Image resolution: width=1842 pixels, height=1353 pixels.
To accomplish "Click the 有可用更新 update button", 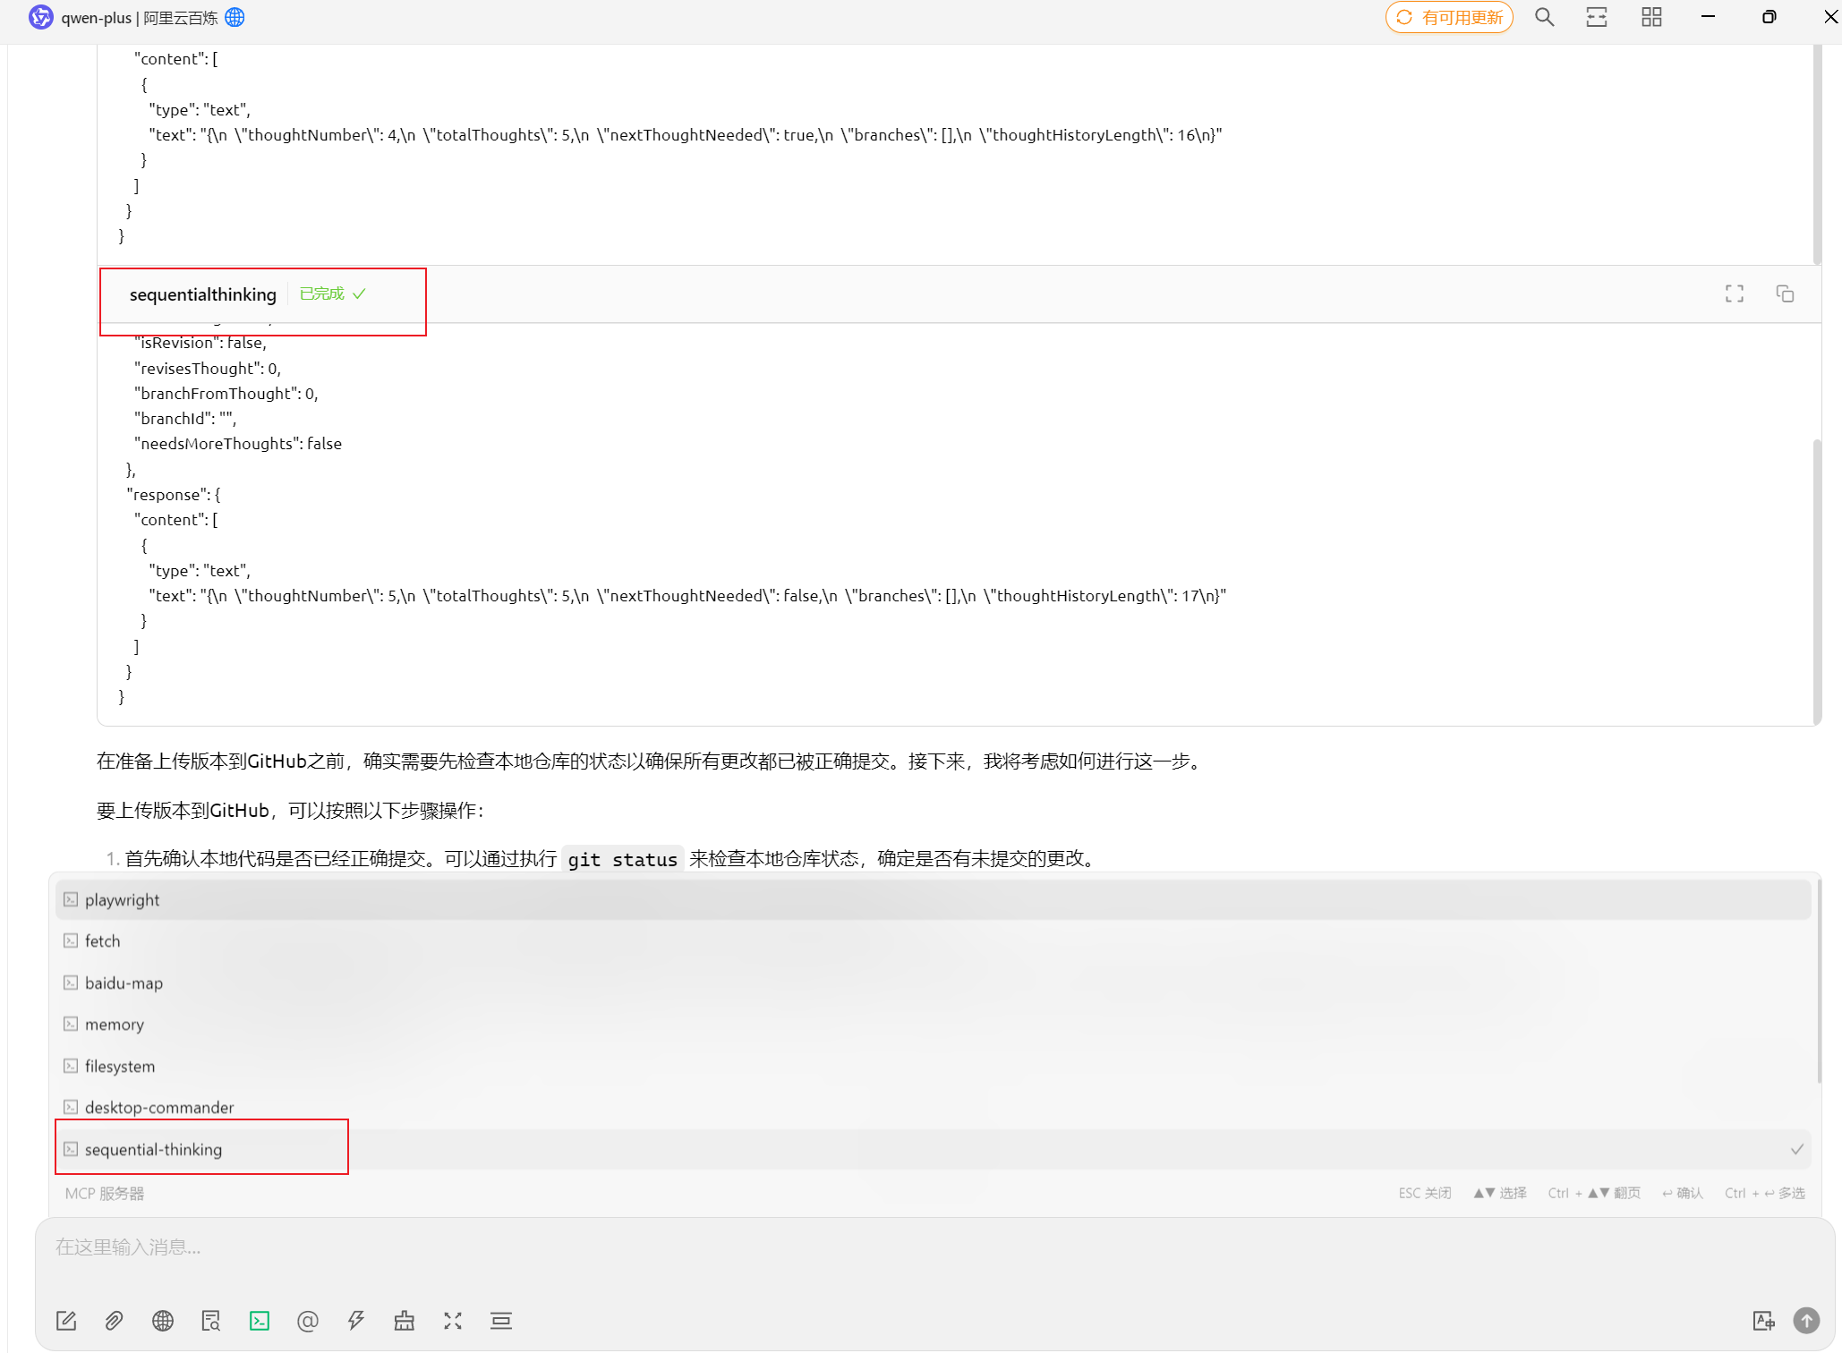I will coord(1449,17).
